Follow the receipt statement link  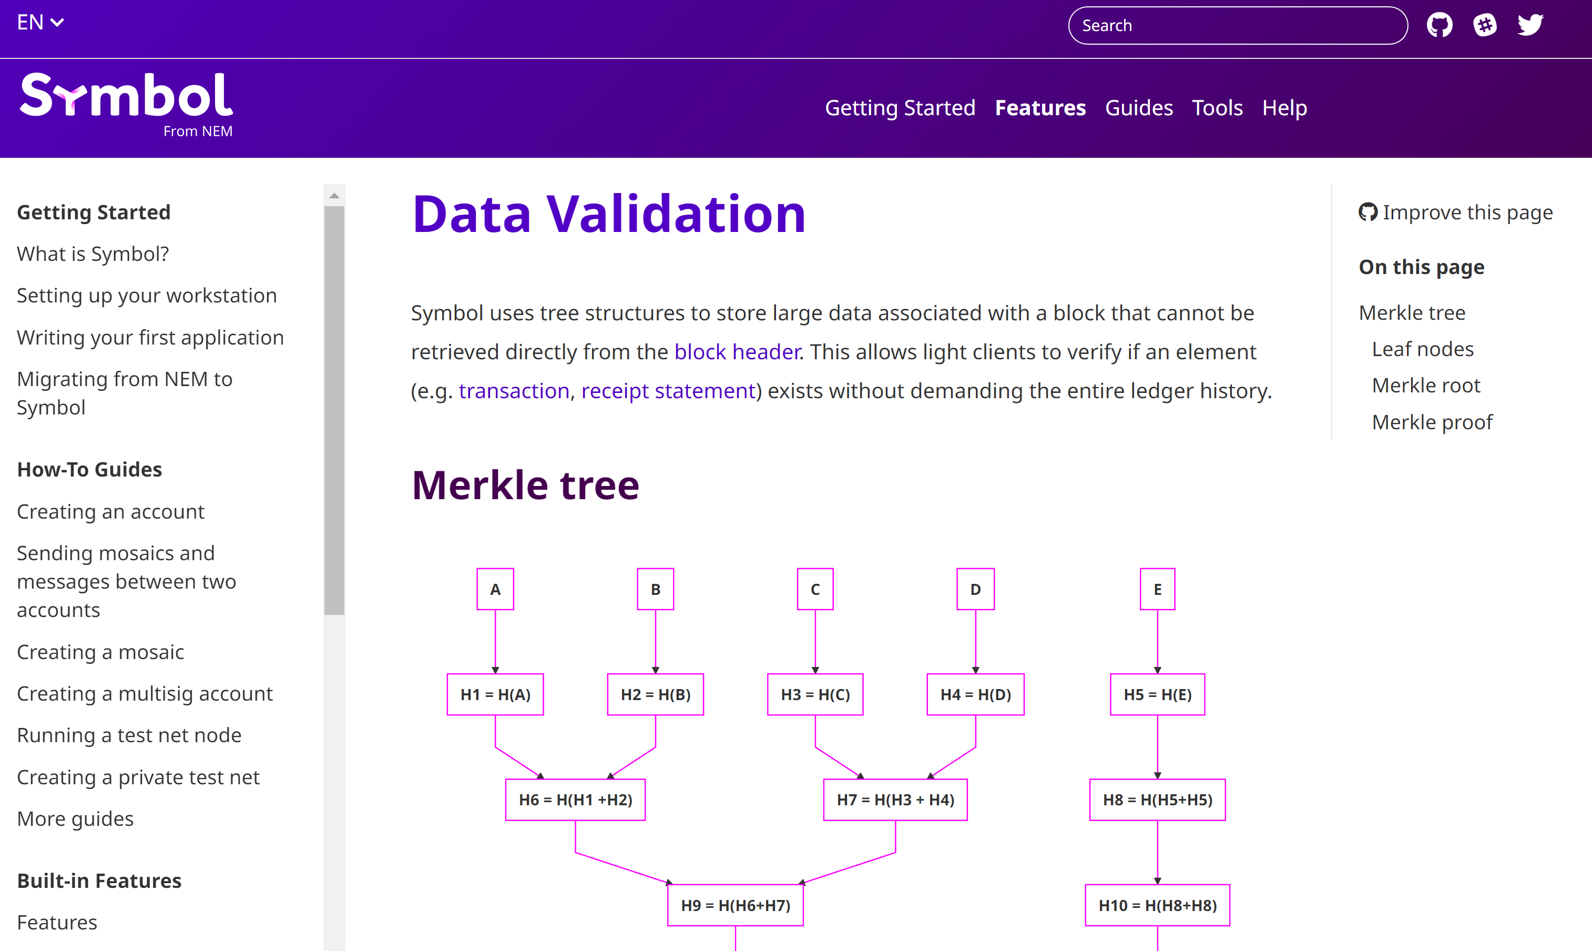[668, 391]
